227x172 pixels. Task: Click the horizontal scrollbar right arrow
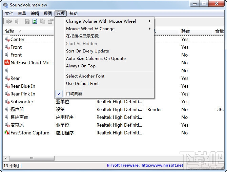click(221, 158)
